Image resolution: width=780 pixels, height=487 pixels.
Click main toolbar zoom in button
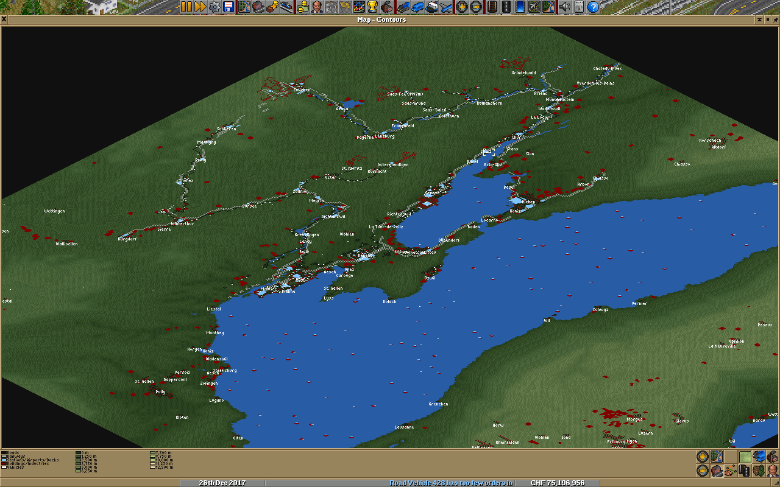[462, 7]
